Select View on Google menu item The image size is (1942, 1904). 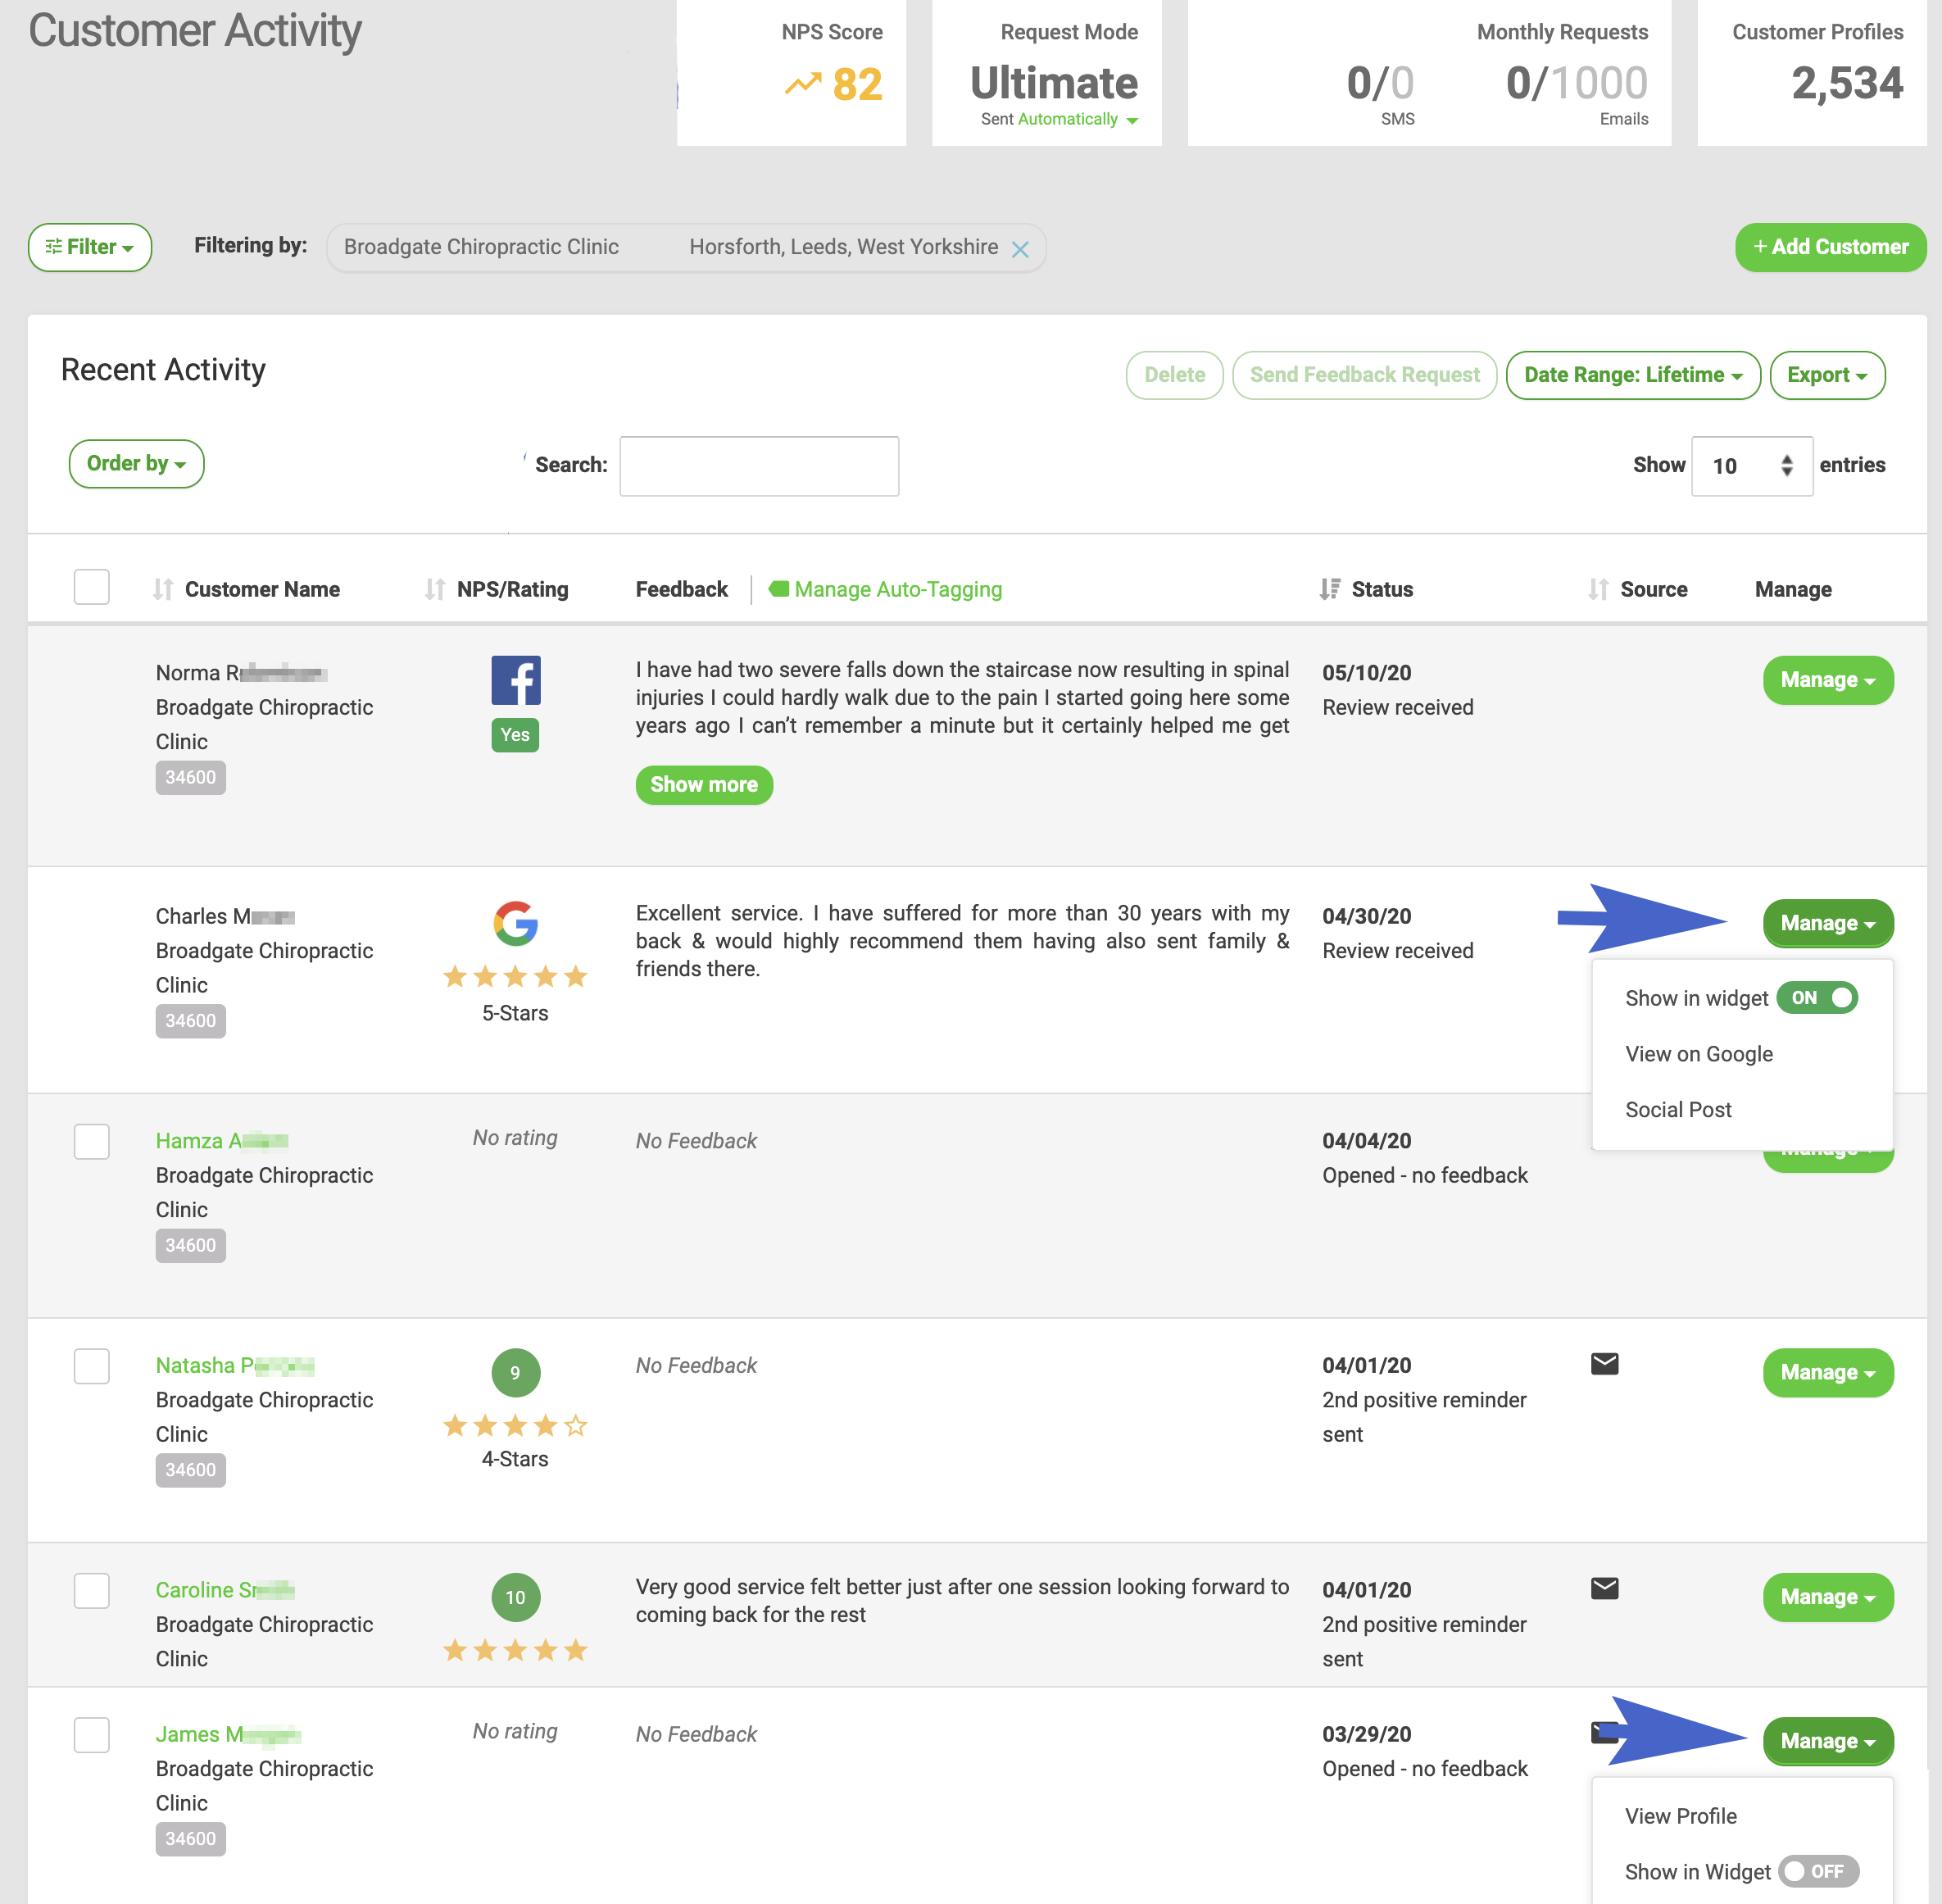click(x=1698, y=1054)
